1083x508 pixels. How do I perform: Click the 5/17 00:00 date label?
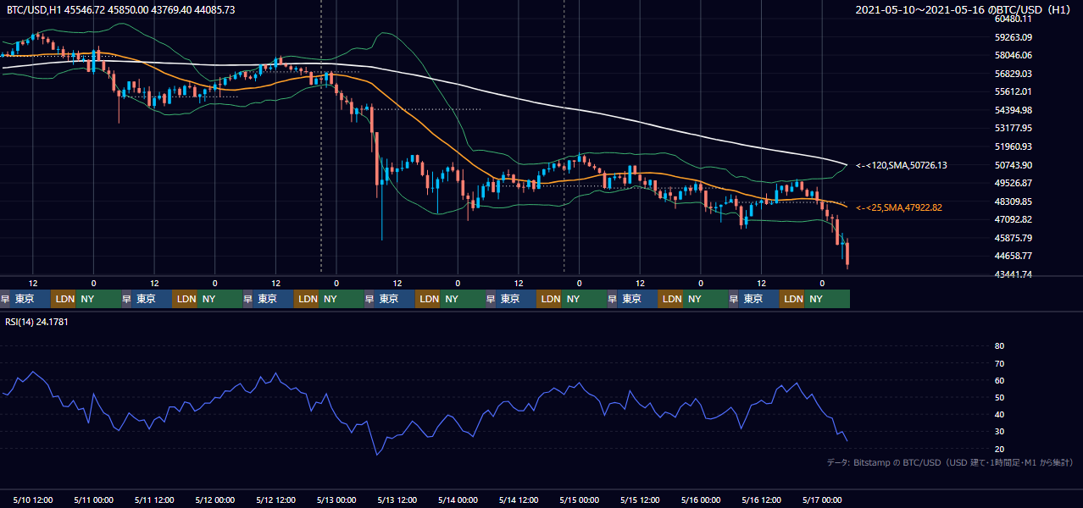coord(822,500)
